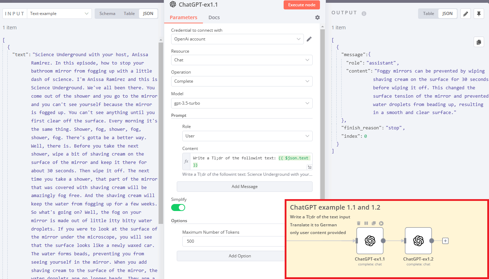
Task: Delete the ChatGPT node using trash icon
Action: coord(358,223)
